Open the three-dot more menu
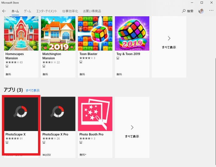The height and width of the screenshot is (167, 216). pos(211,10)
